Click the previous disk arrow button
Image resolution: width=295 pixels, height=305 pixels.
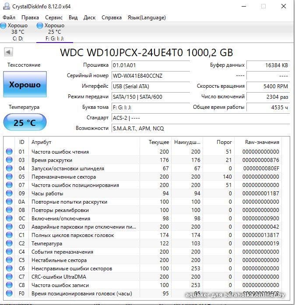8,52
